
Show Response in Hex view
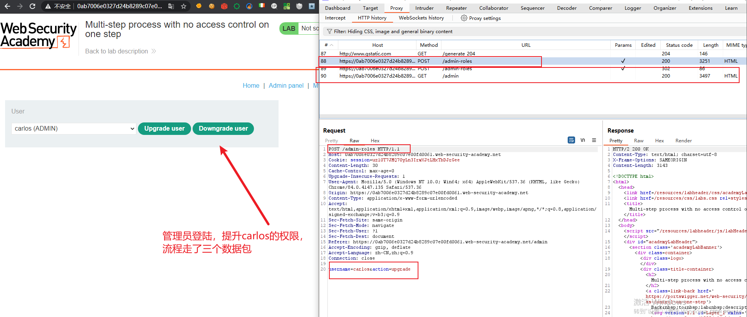click(659, 141)
